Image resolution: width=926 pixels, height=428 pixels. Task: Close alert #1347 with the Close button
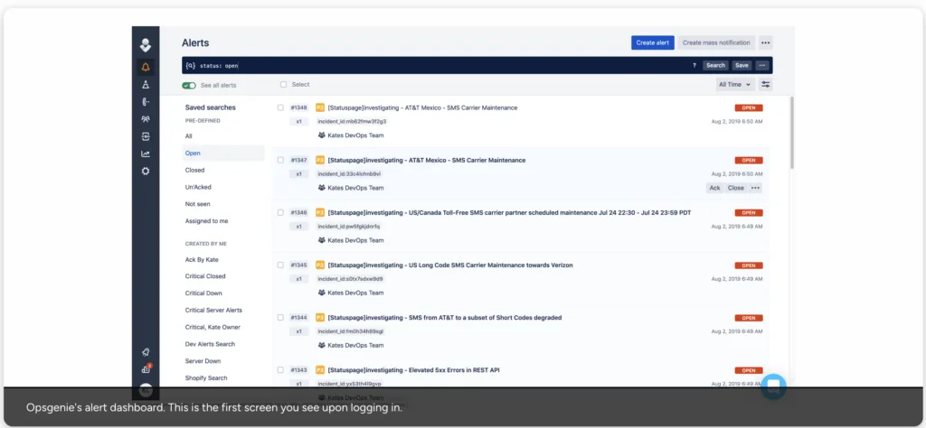click(736, 188)
